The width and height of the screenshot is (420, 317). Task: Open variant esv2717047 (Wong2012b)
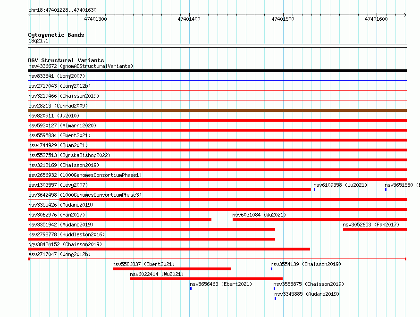pyautogui.click(x=59, y=254)
